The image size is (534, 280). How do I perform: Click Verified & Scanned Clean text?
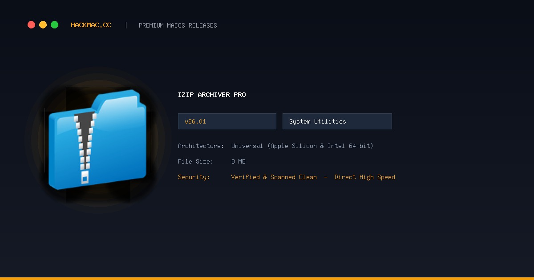(x=274, y=177)
